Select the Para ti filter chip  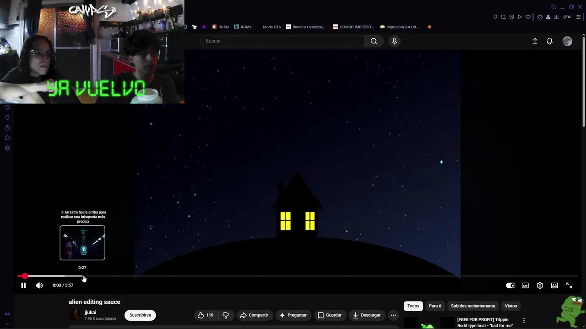(435, 306)
